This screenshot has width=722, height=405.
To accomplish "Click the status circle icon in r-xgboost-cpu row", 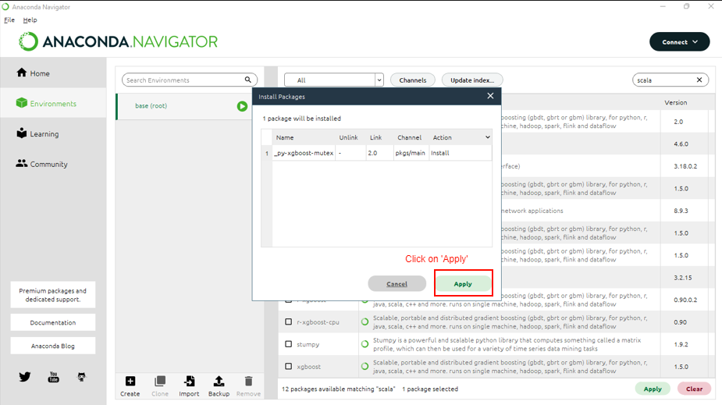I will [365, 322].
